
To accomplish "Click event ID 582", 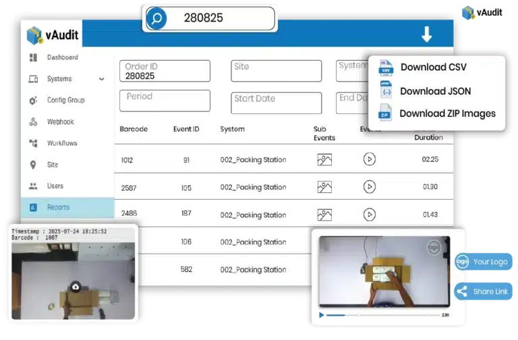I will pyautogui.click(x=186, y=270).
